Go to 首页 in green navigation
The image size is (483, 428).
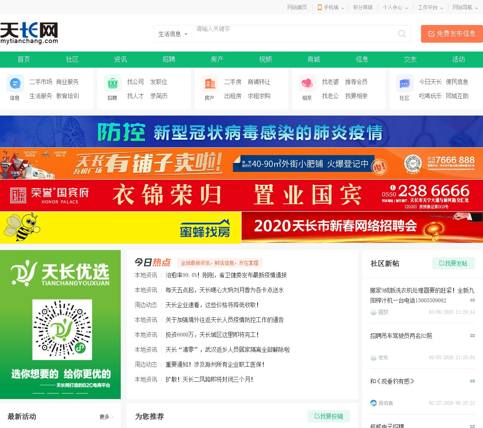(24, 59)
